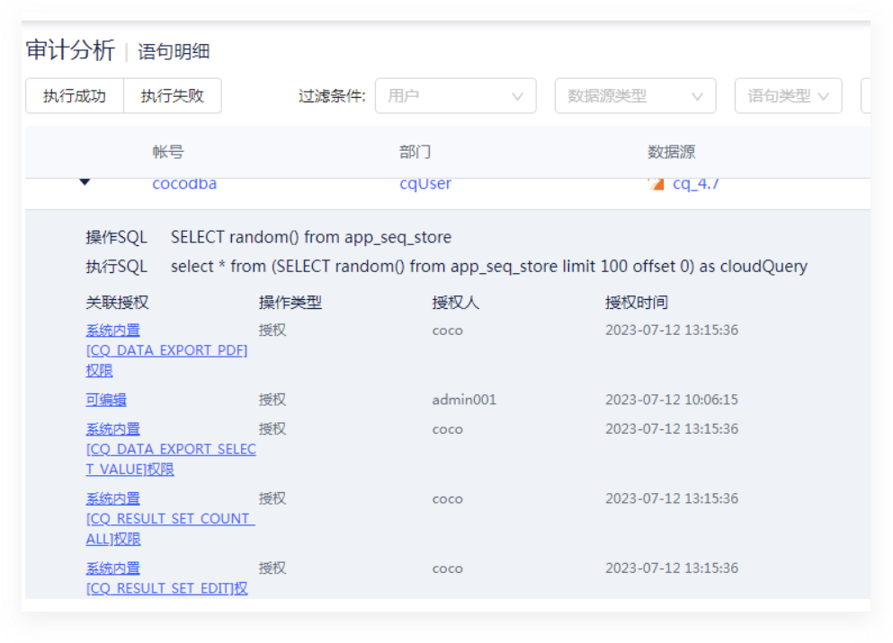Click the 授权时间 column header

tap(637, 303)
